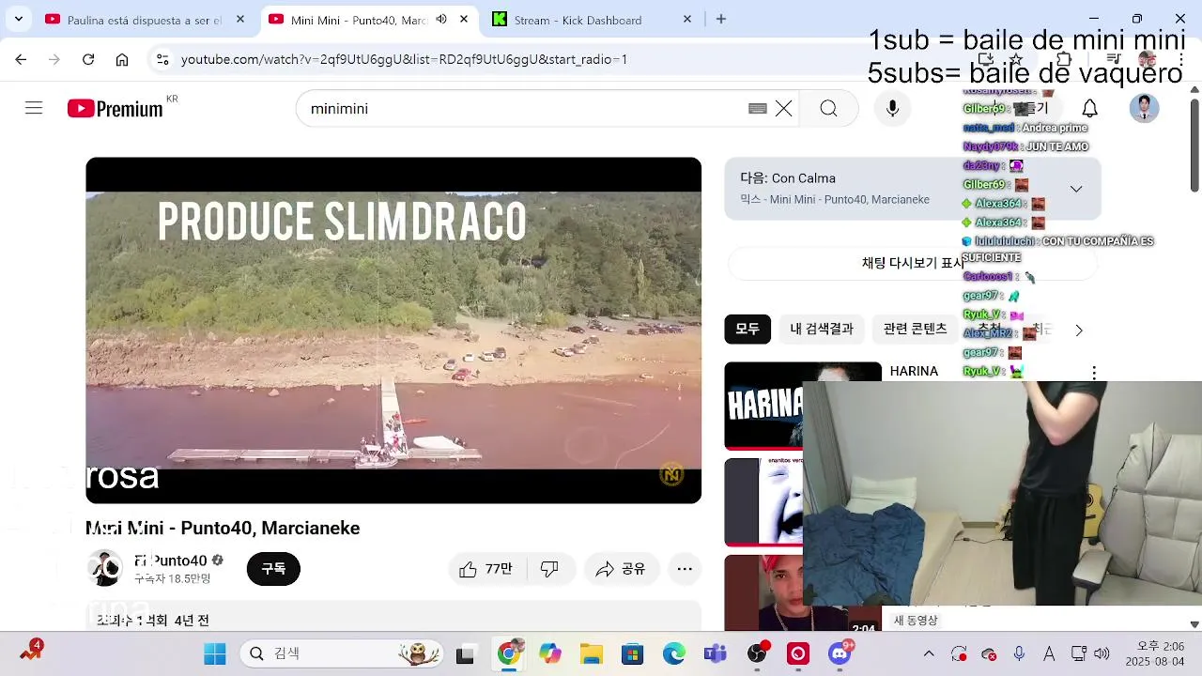Screen dimensions: 1202x676
Task: Click the scrollbar down arrow
Action: pyautogui.click(x=1194, y=624)
